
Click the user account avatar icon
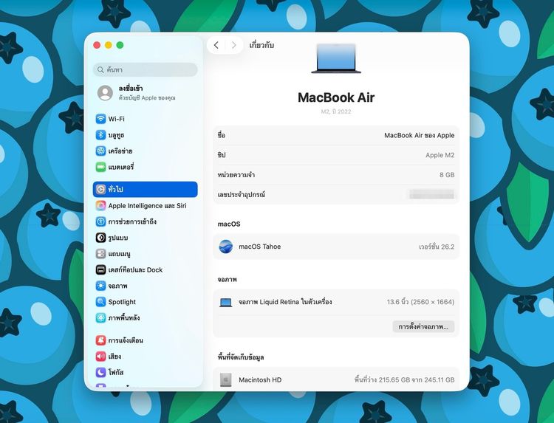(105, 92)
